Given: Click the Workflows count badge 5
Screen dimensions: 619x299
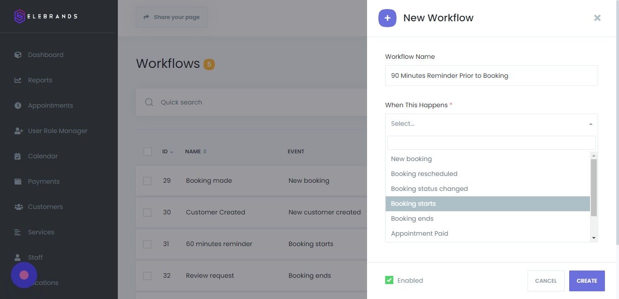Looking at the screenshot, I should click(x=209, y=64).
